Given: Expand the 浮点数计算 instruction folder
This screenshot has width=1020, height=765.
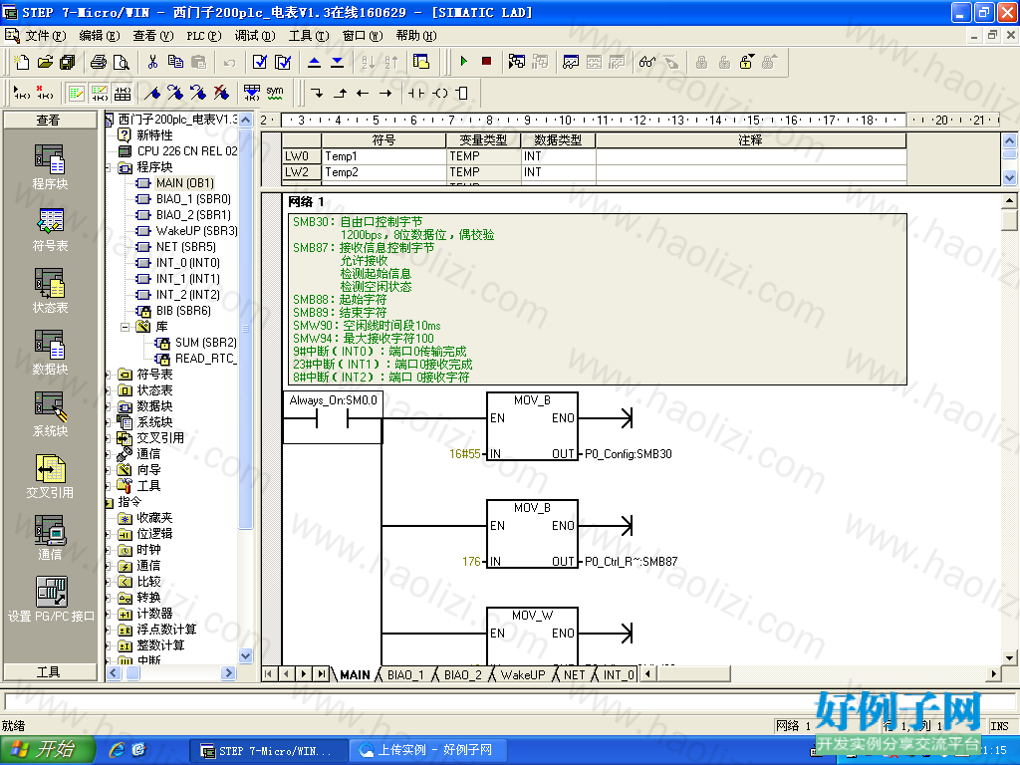Looking at the screenshot, I should 108,630.
